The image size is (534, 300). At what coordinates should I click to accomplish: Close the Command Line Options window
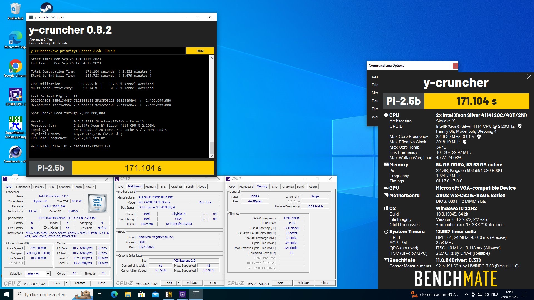coord(455,66)
